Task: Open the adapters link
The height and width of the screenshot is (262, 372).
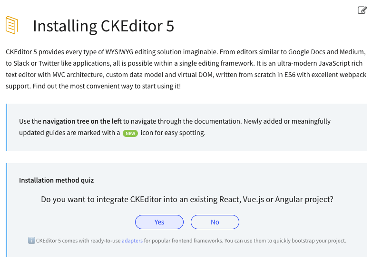Action: coord(132,241)
